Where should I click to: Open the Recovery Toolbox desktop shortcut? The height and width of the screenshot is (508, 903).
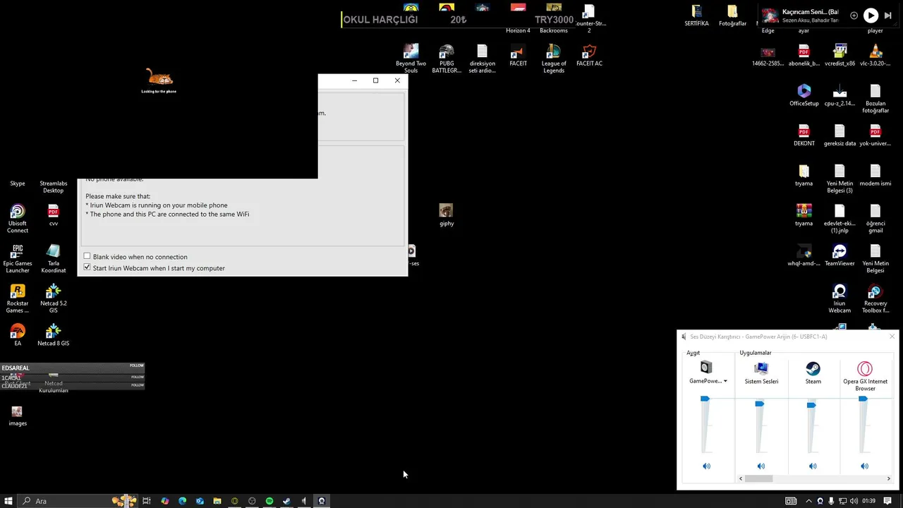click(875, 299)
